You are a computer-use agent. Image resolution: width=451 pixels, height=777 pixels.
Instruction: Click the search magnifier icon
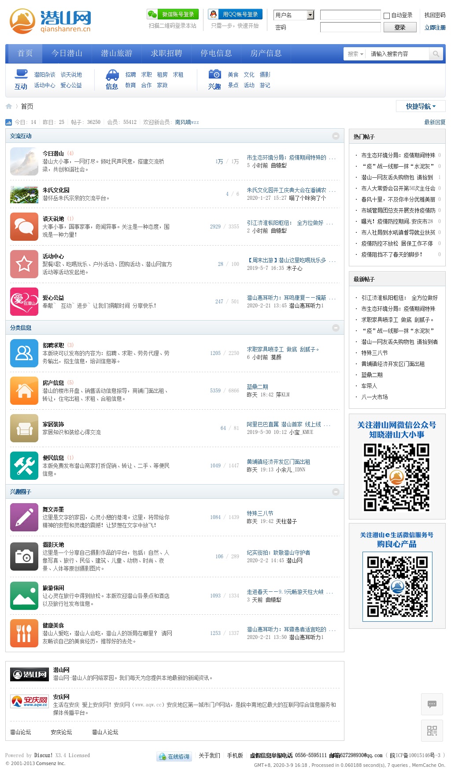(x=436, y=54)
